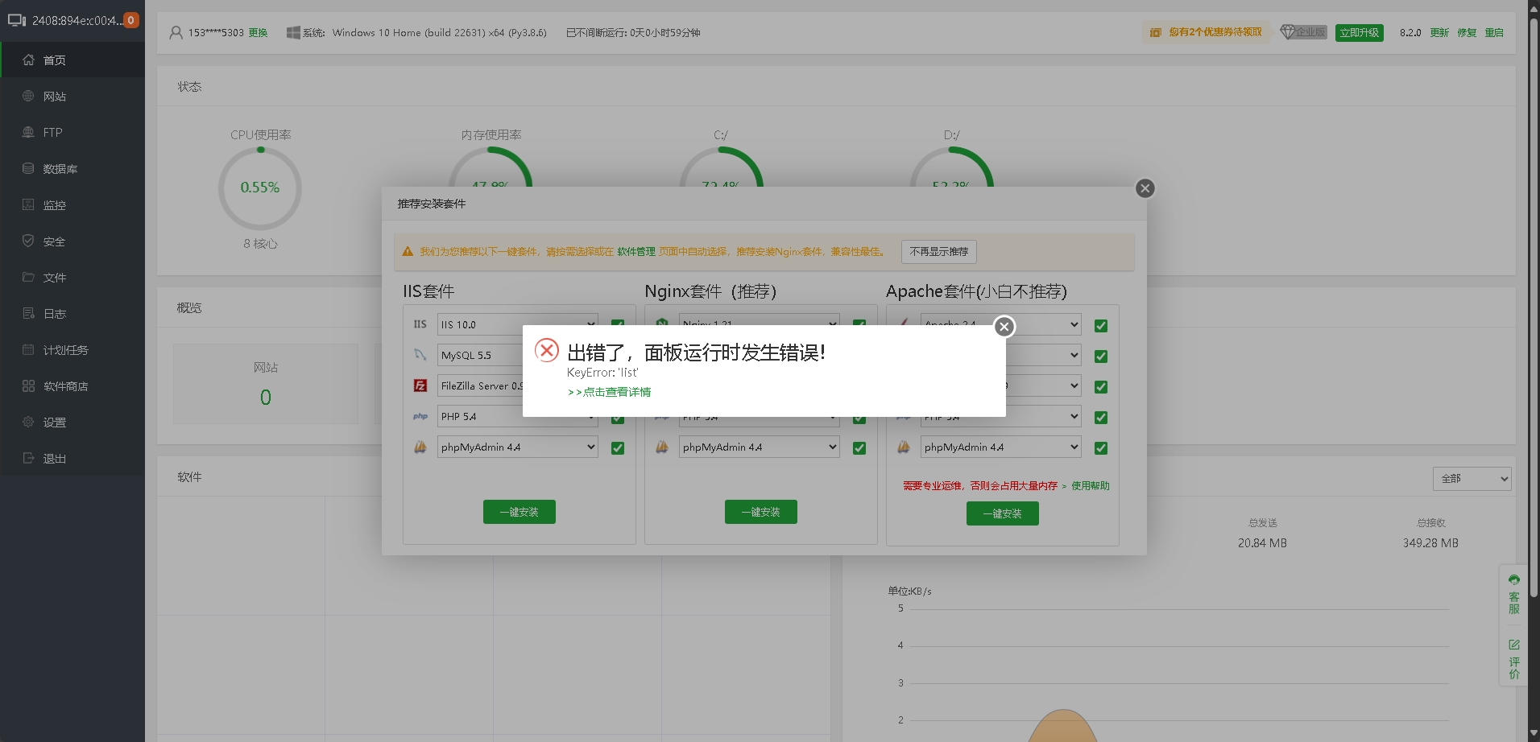Image resolution: width=1540 pixels, height=742 pixels.
Task: Open 文件 in the sidebar
Action: click(72, 277)
